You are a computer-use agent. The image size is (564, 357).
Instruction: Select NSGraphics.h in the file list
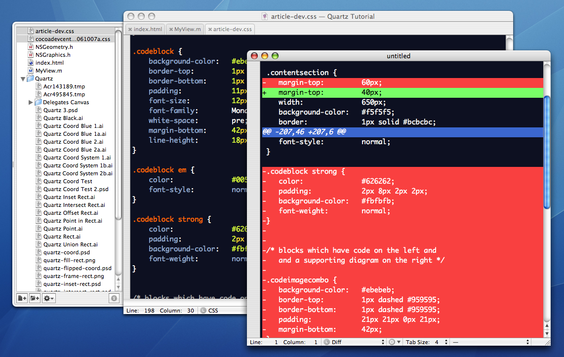(x=53, y=55)
